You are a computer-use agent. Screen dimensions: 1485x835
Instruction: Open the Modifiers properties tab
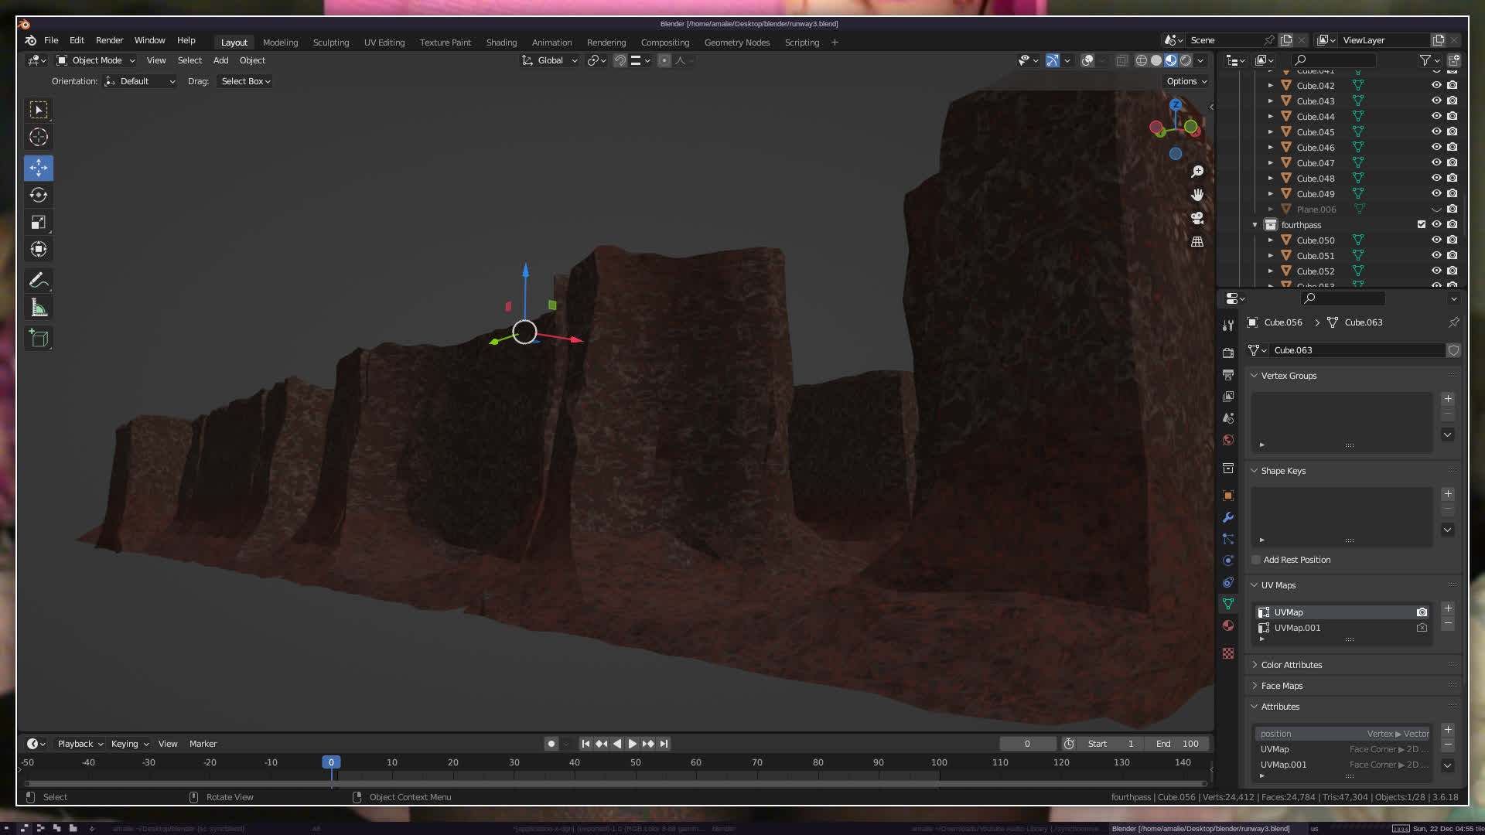point(1228,517)
